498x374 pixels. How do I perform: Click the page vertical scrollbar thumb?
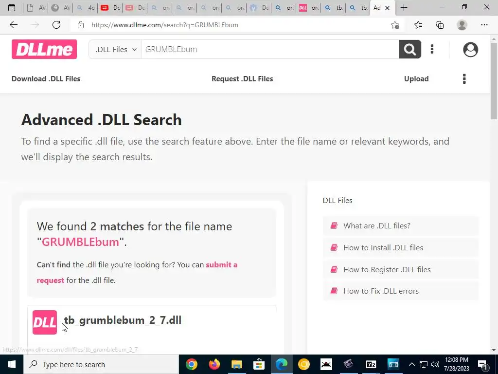494,81
